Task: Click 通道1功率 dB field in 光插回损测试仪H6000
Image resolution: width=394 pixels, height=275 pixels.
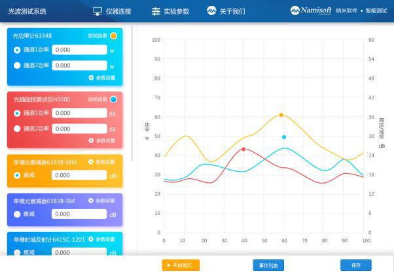Action: pyautogui.click(x=79, y=113)
